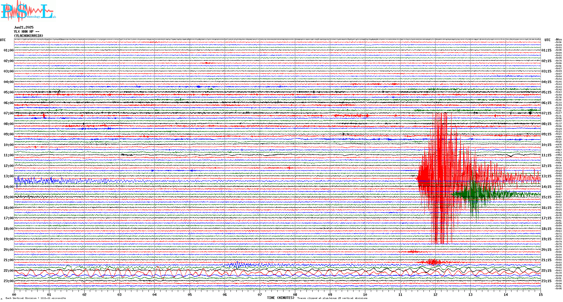Click minute 12 on the bottom time axis
The image size is (563, 302).
pos(436,294)
